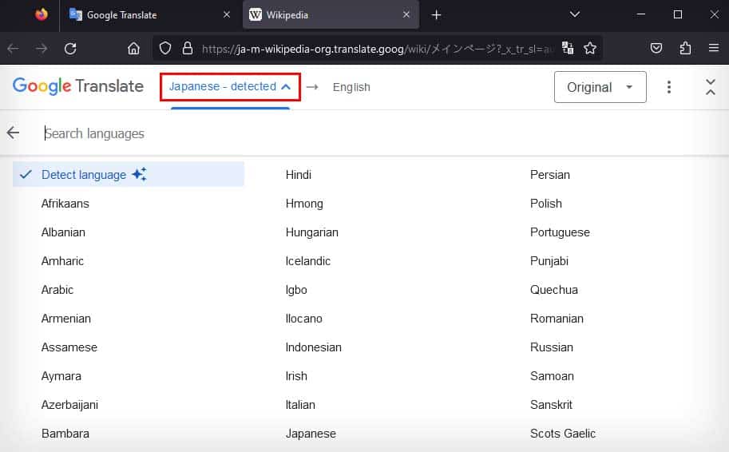Select Aymara language
Screen dimensions: 729x452
(61, 376)
